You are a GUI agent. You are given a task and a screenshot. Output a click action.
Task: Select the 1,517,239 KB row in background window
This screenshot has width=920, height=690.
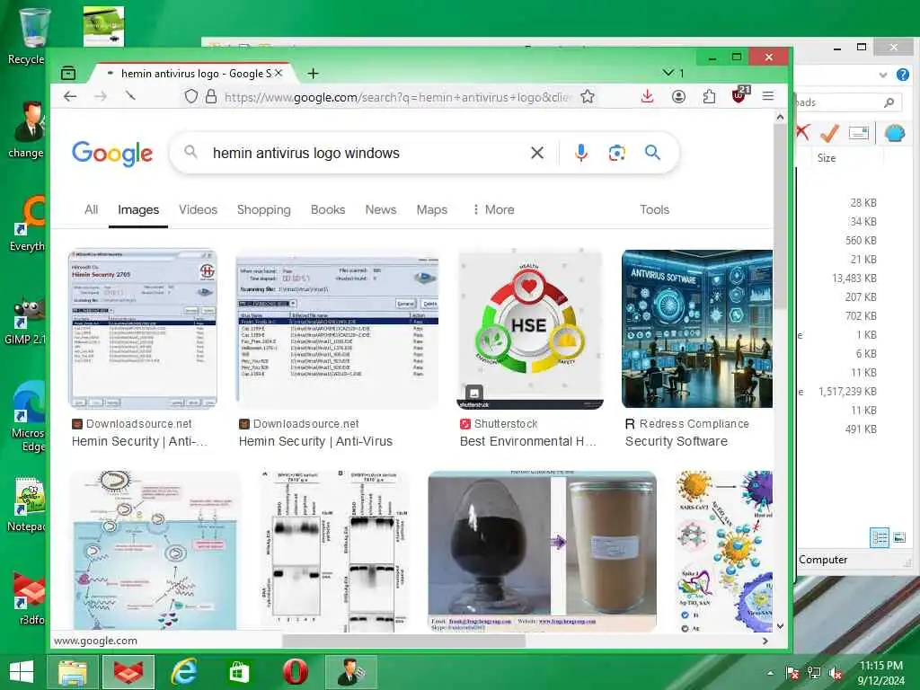847,392
